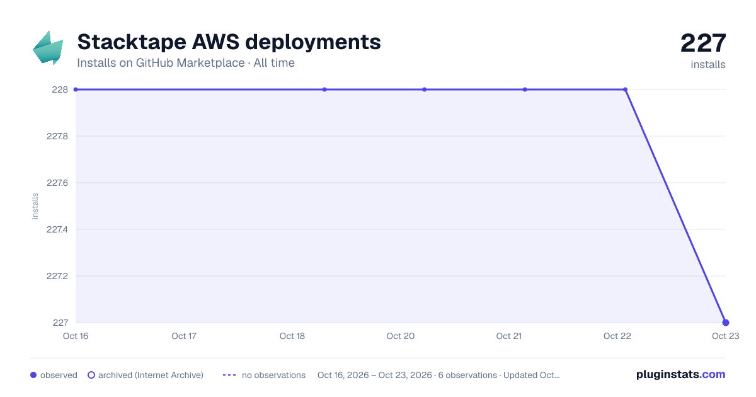Click the y-axis value 227
This screenshot has width=756, height=397.
click(x=60, y=323)
